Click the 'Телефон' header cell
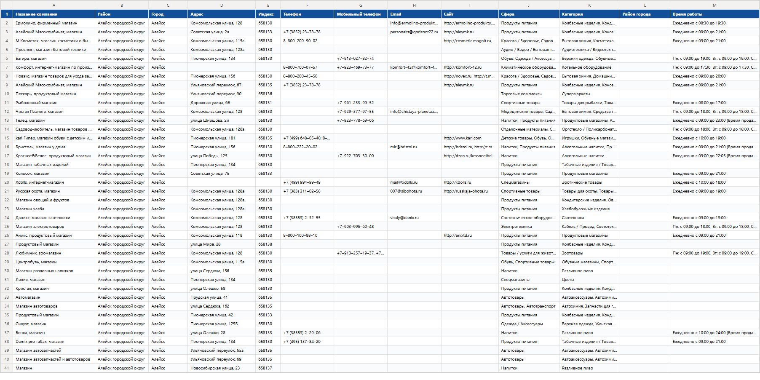The image size is (760, 380). point(307,14)
